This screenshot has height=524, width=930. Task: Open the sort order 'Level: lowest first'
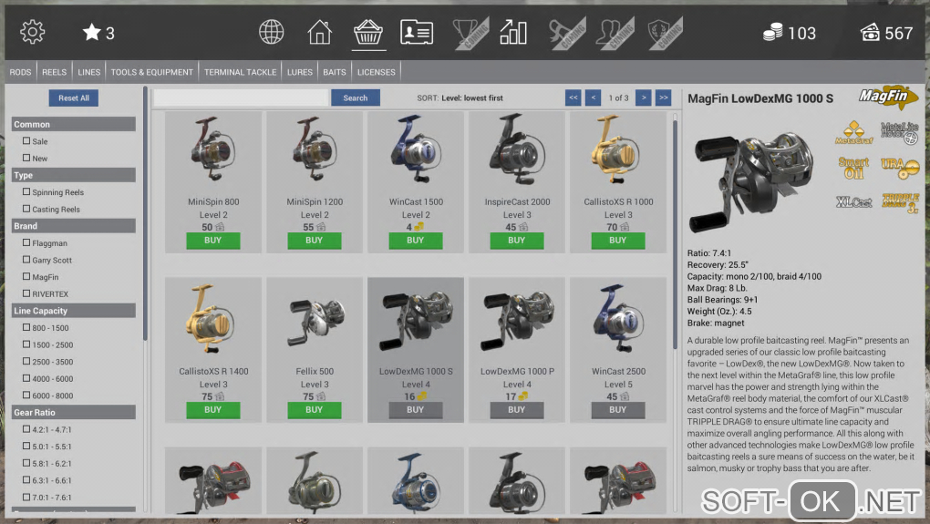(x=472, y=98)
